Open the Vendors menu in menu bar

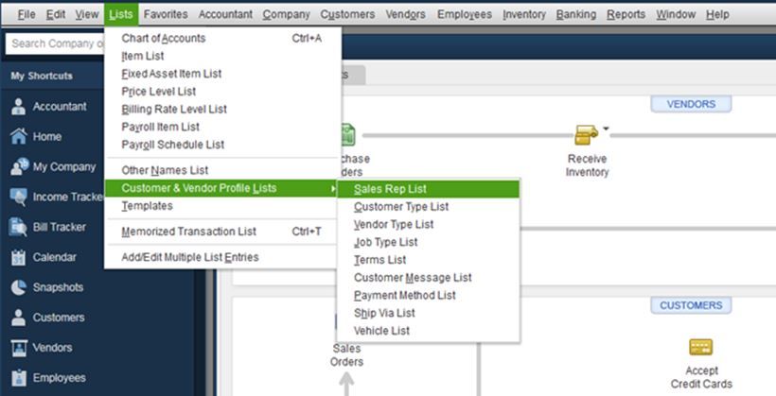click(x=405, y=15)
